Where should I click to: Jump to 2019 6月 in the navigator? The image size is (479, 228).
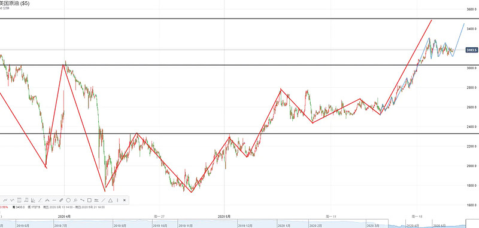tap(23, 226)
